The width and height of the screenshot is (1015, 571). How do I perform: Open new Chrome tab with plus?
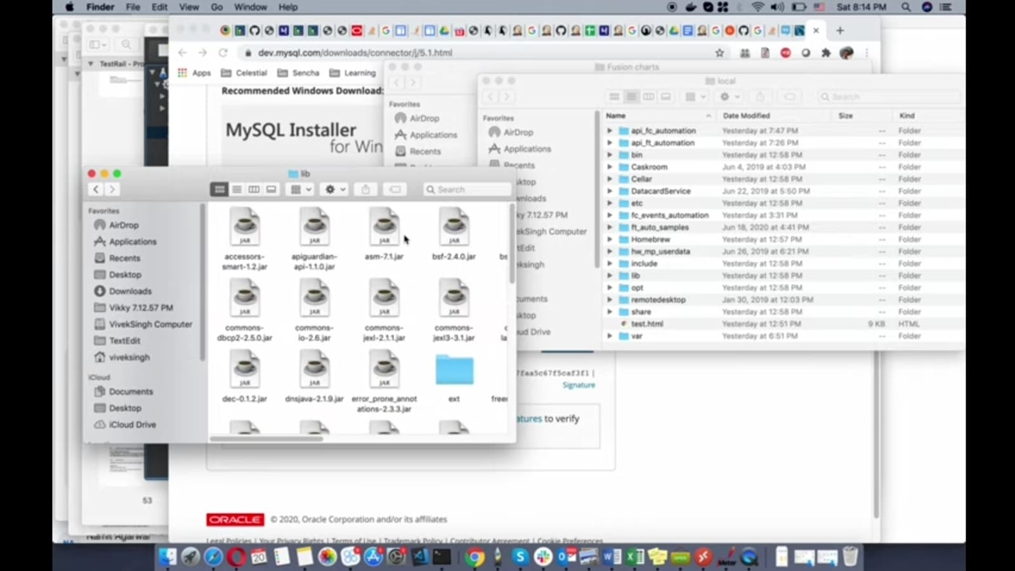[x=840, y=30]
